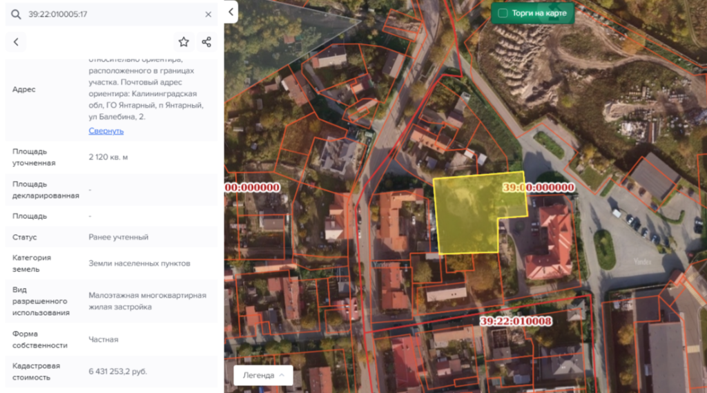This screenshot has height=393, width=707.
Task: Click the land category 'Земли населенных пунктов'
Action: [139, 263]
